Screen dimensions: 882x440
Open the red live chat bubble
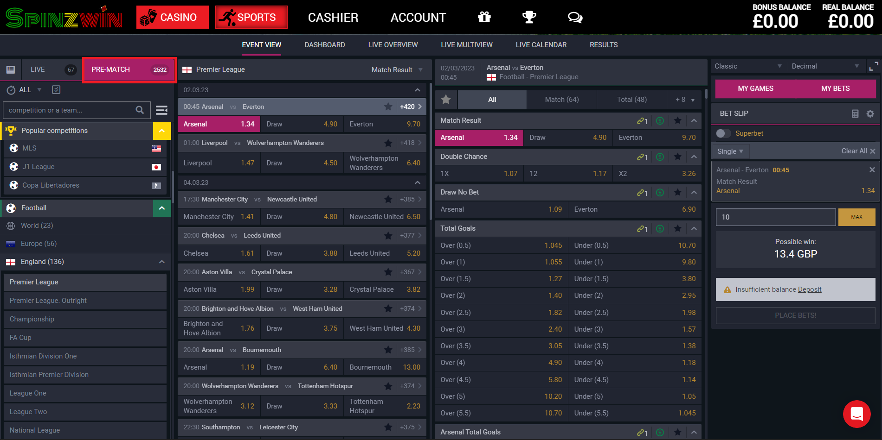(856, 414)
